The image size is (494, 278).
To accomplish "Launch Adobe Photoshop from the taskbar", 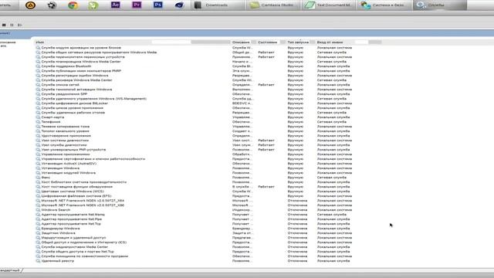I will point(157,5).
